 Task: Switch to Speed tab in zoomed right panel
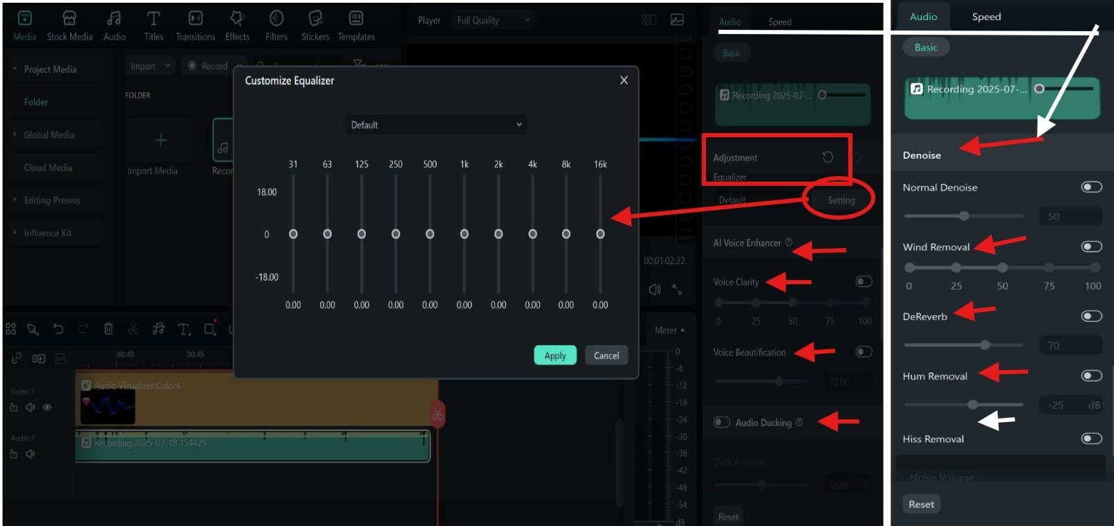[986, 17]
